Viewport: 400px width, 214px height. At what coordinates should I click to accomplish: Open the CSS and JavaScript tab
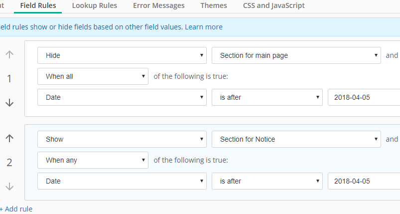click(x=274, y=6)
